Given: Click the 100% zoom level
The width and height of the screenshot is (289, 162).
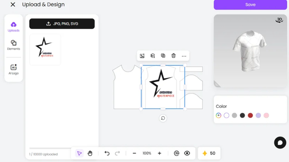Looking at the screenshot, I should [147, 153].
